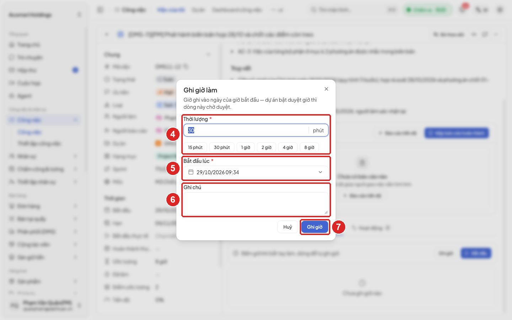Viewport: 512px width, 320px height.
Task: Click the back arrow beside task title
Action: 107,34
